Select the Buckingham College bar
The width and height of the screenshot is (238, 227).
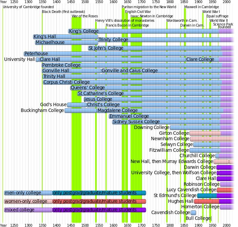click(x=80, y=110)
